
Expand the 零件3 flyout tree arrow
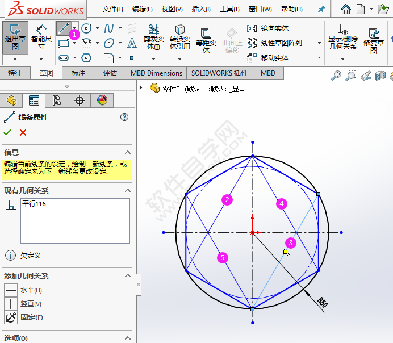[x=141, y=88]
